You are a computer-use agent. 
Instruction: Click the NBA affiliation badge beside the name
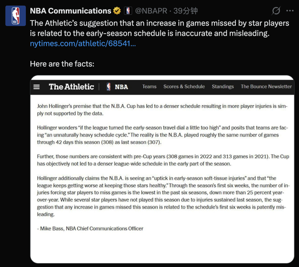pyautogui.click(x=127, y=11)
